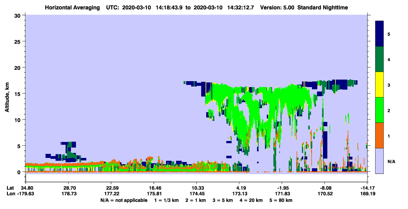Click the 'Lat' row label
Image resolution: width=408 pixels, height=209 pixels.
point(10,188)
